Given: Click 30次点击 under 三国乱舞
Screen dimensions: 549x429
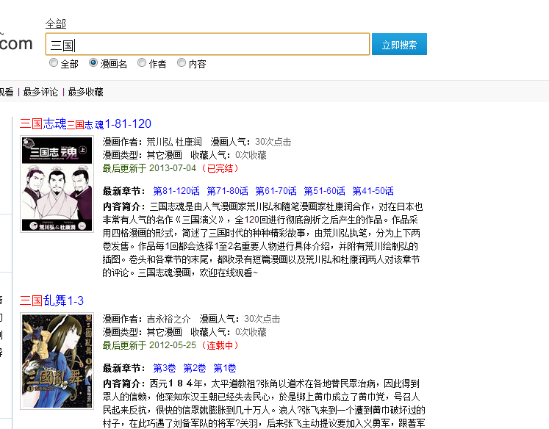Looking at the screenshot, I should click(262, 319).
